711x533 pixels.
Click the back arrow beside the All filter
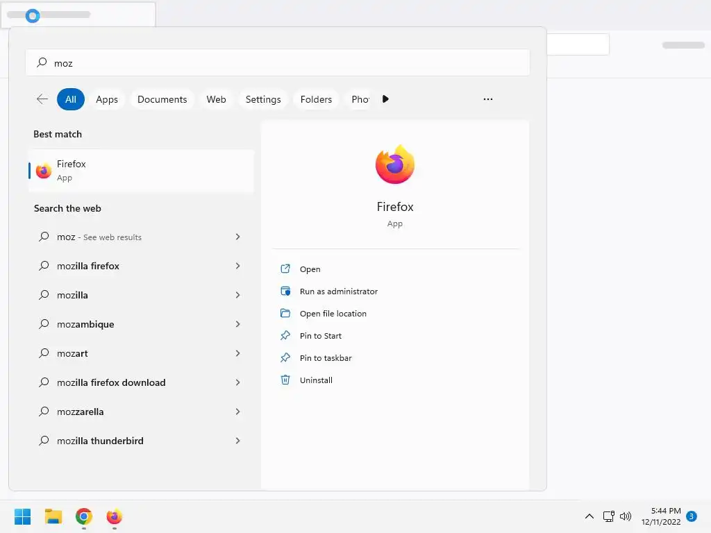tap(42, 99)
